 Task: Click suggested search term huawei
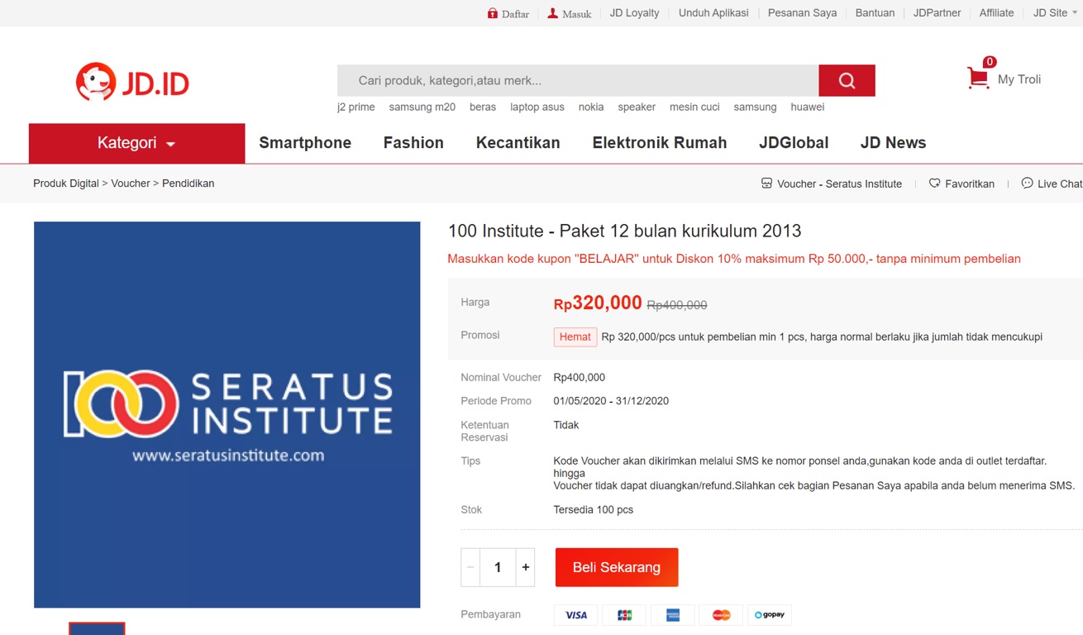pos(807,107)
